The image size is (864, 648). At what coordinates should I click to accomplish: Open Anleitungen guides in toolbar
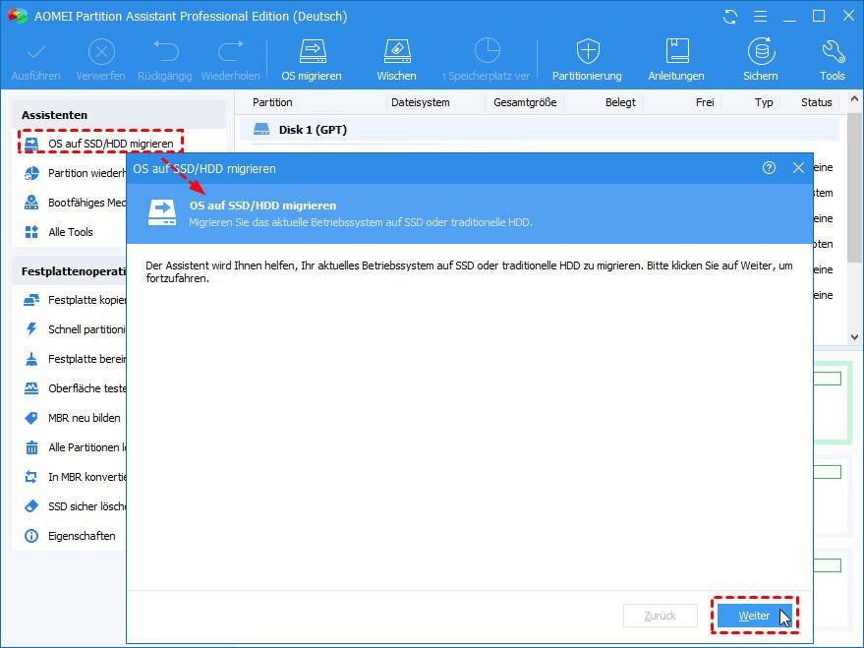tap(676, 60)
